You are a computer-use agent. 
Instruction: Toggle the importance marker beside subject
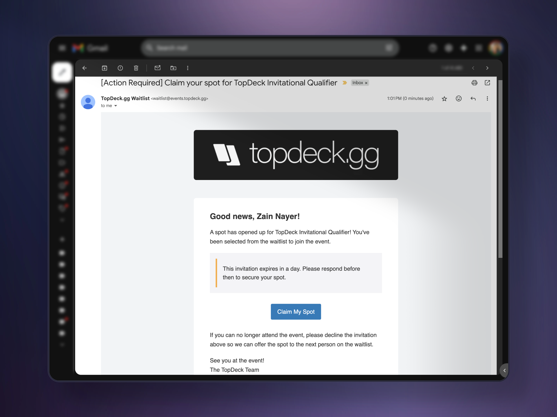(345, 83)
